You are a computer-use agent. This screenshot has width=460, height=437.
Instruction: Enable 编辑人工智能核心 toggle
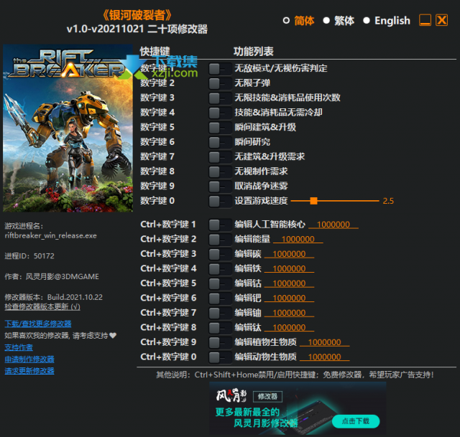click(220, 225)
